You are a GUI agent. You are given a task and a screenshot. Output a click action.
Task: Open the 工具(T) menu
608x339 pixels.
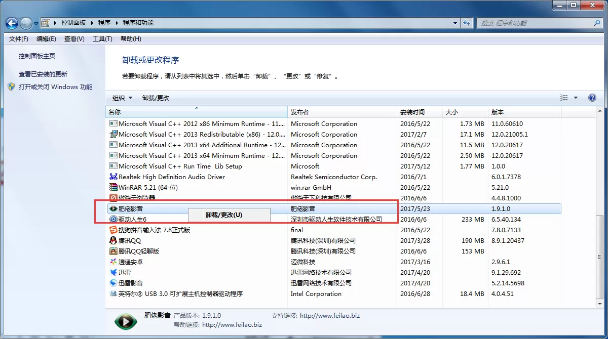102,39
